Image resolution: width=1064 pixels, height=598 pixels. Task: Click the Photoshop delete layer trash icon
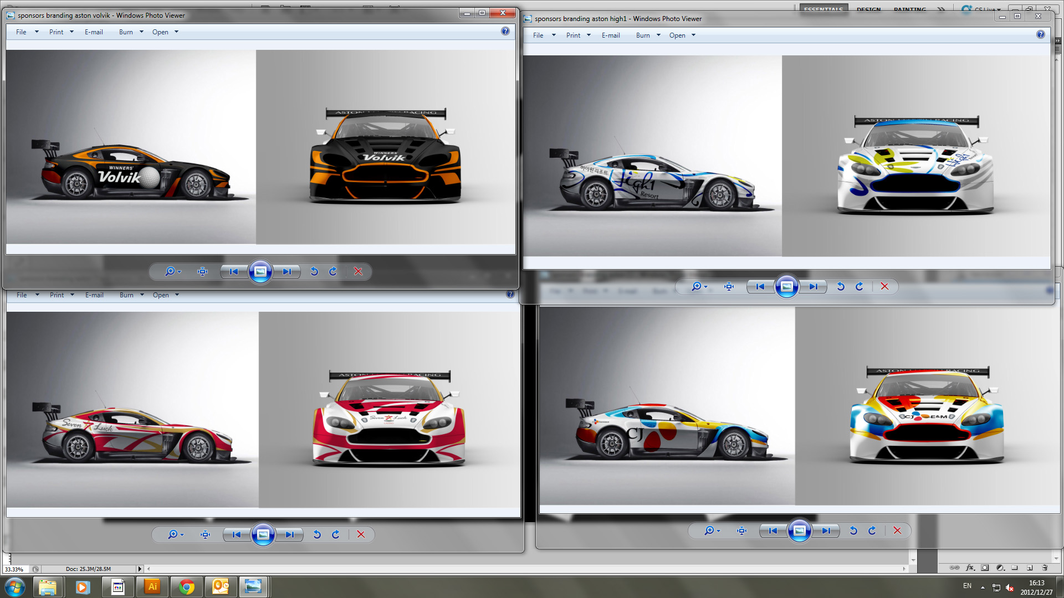[x=1045, y=568]
